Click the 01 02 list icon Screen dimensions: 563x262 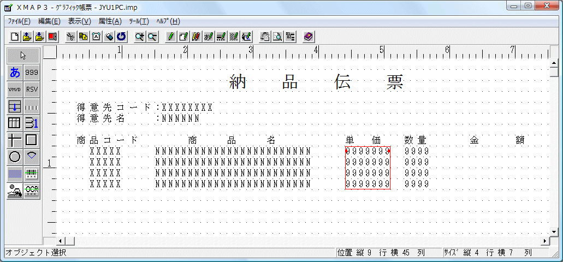click(291, 36)
